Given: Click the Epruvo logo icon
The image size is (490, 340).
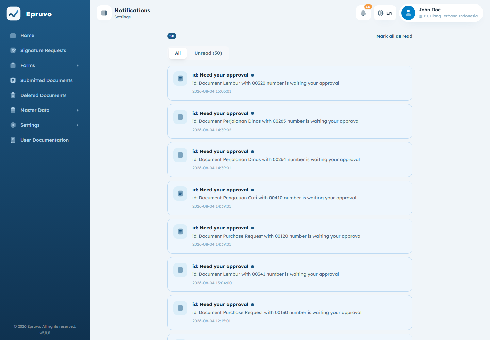Looking at the screenshot, I should (x=14, y=14).
